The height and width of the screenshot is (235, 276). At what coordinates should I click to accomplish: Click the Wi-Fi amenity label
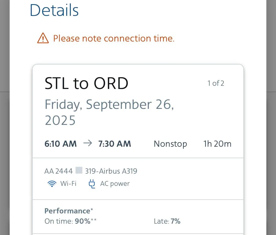tap(68, 184)
